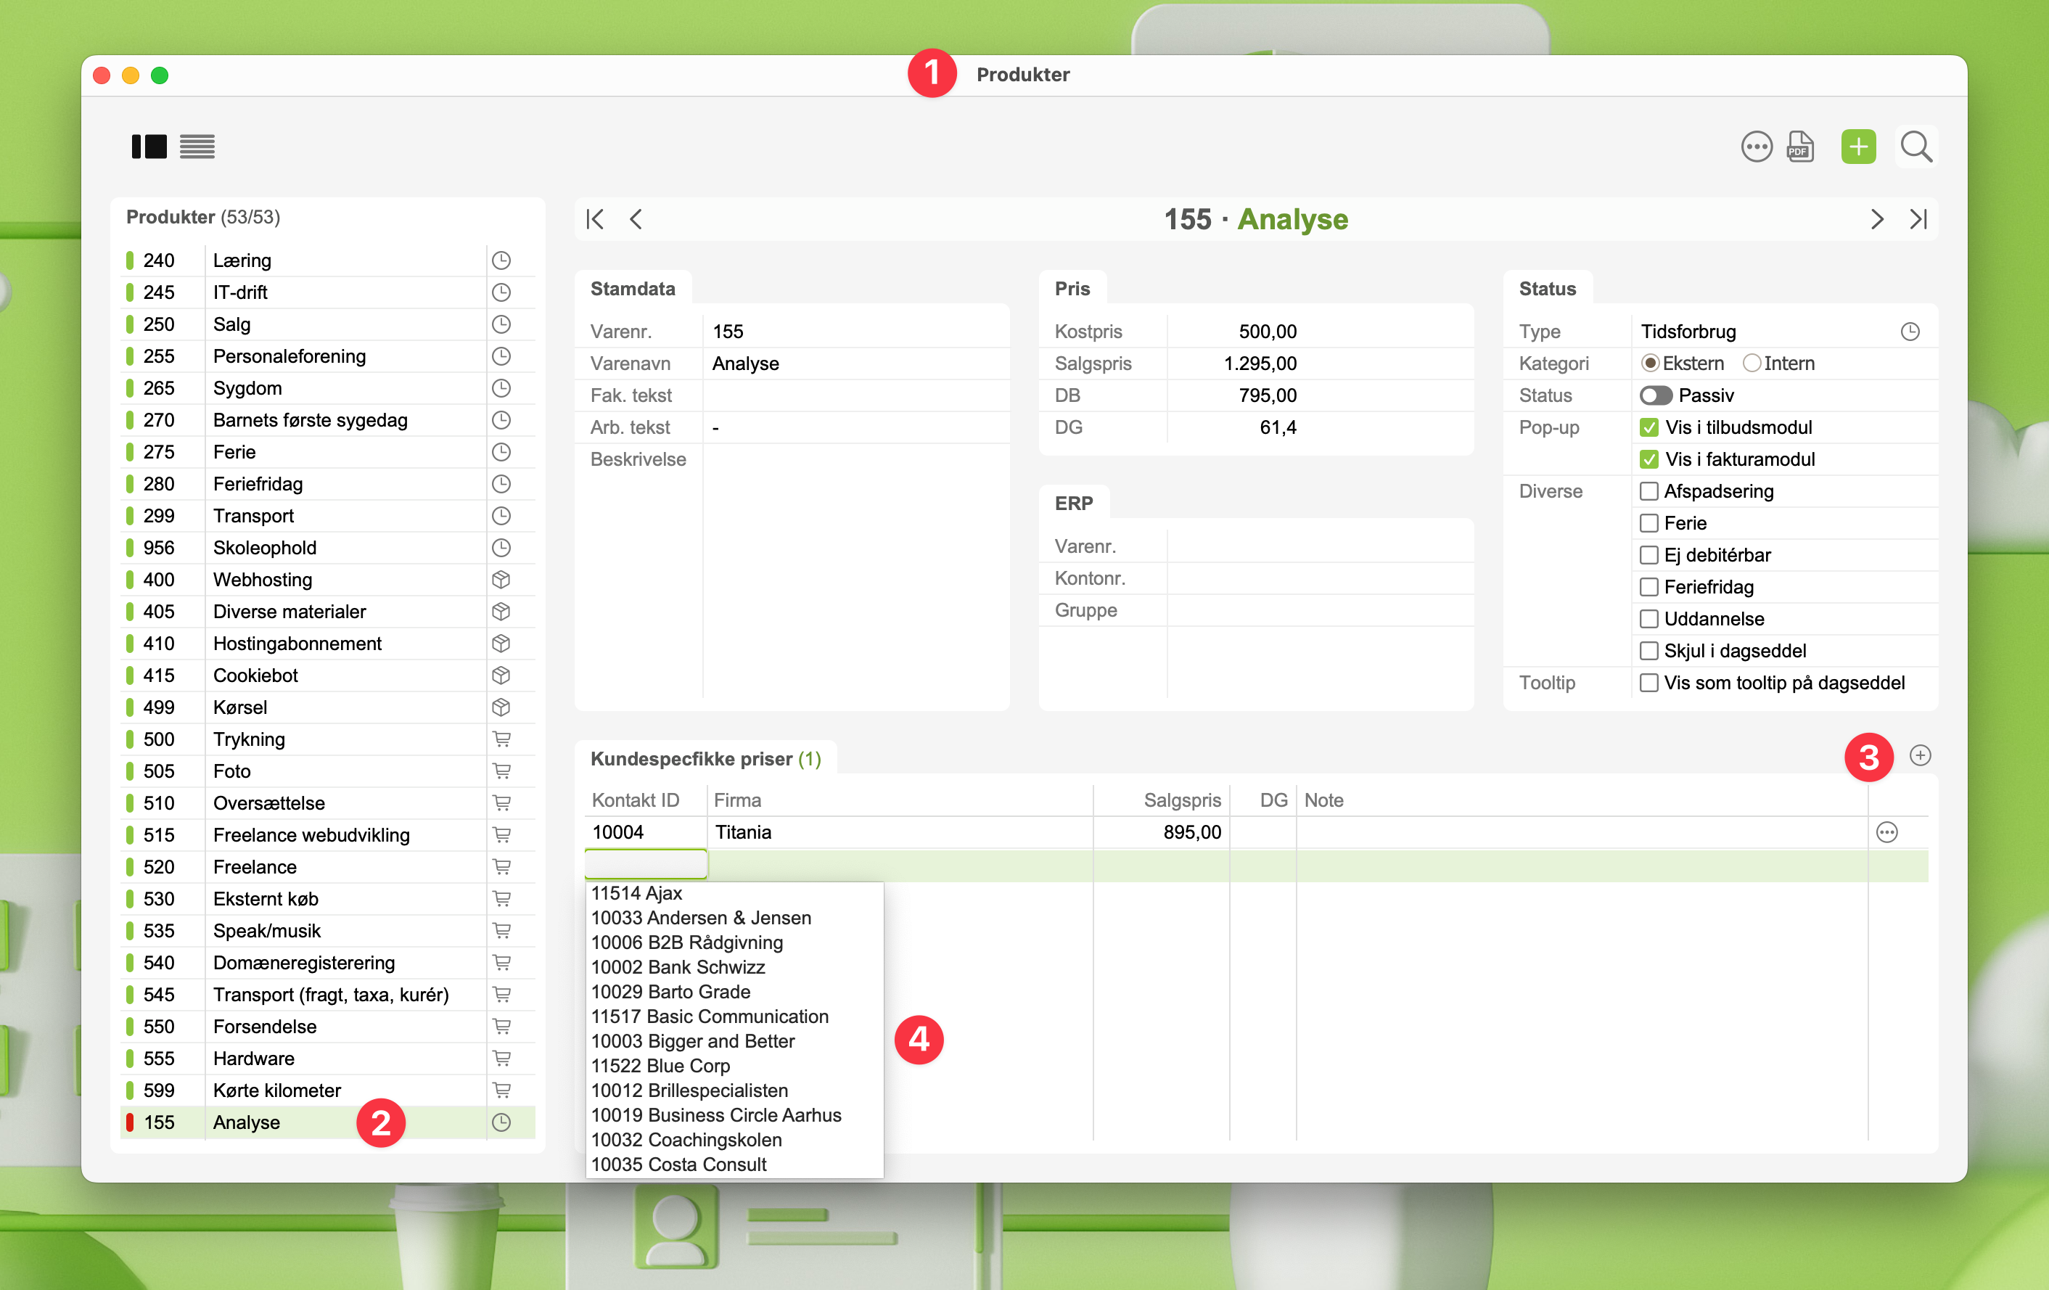Enable the Ej debitérbar checkbox
The width and height of the screenshot is (2049, 1290).
point(1649,555)
